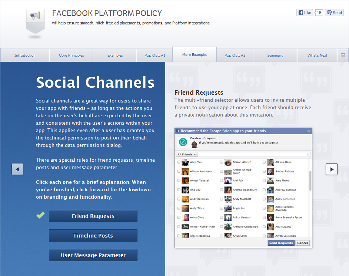
Task: Click the friend list scrollbar
Action: pos(310,181)
